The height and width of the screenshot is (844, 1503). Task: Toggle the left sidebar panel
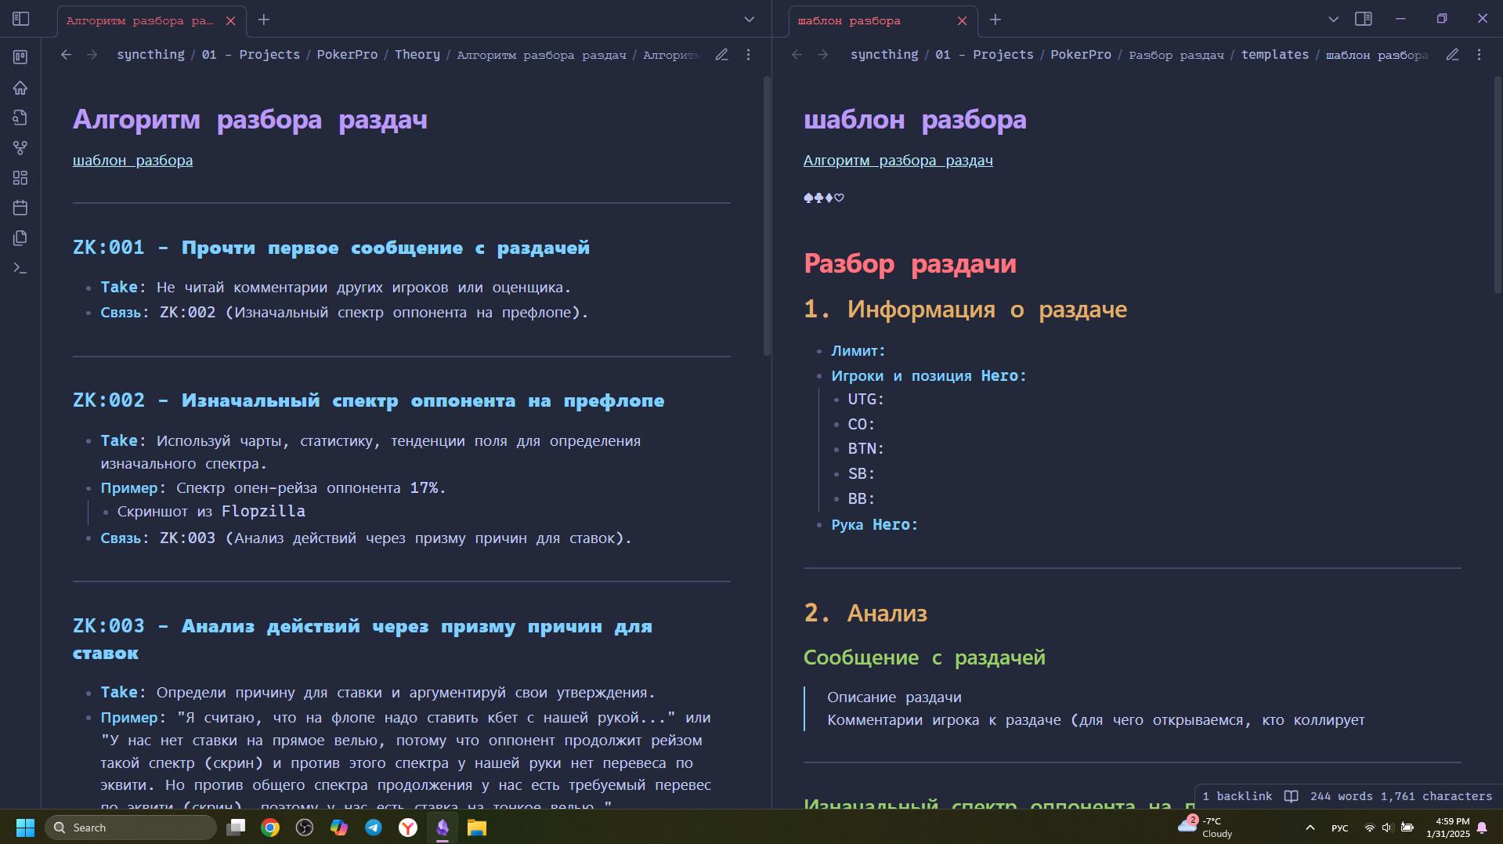[x=21, y=19]
